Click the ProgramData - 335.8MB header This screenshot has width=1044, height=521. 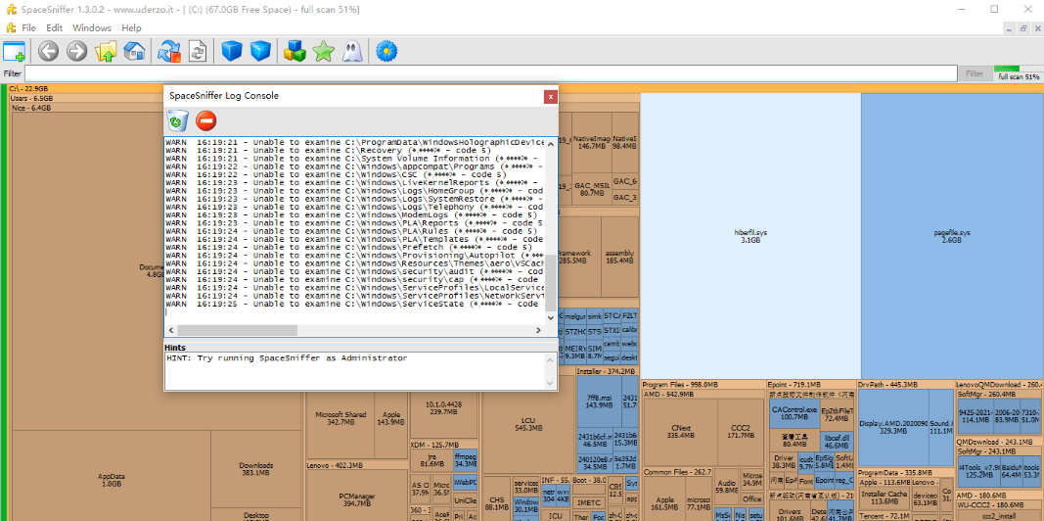coord(905,472)
